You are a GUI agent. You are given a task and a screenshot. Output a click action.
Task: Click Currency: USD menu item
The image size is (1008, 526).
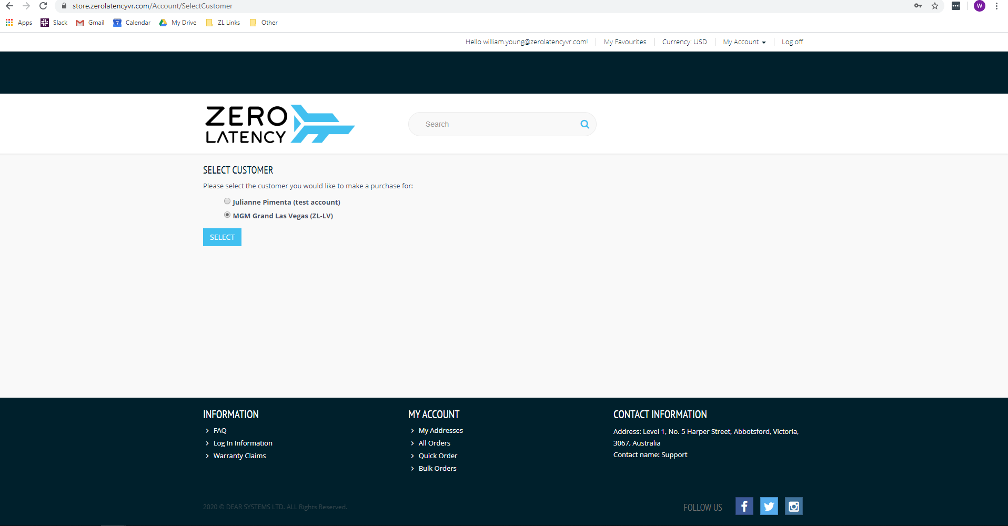[x=684, y=42]
